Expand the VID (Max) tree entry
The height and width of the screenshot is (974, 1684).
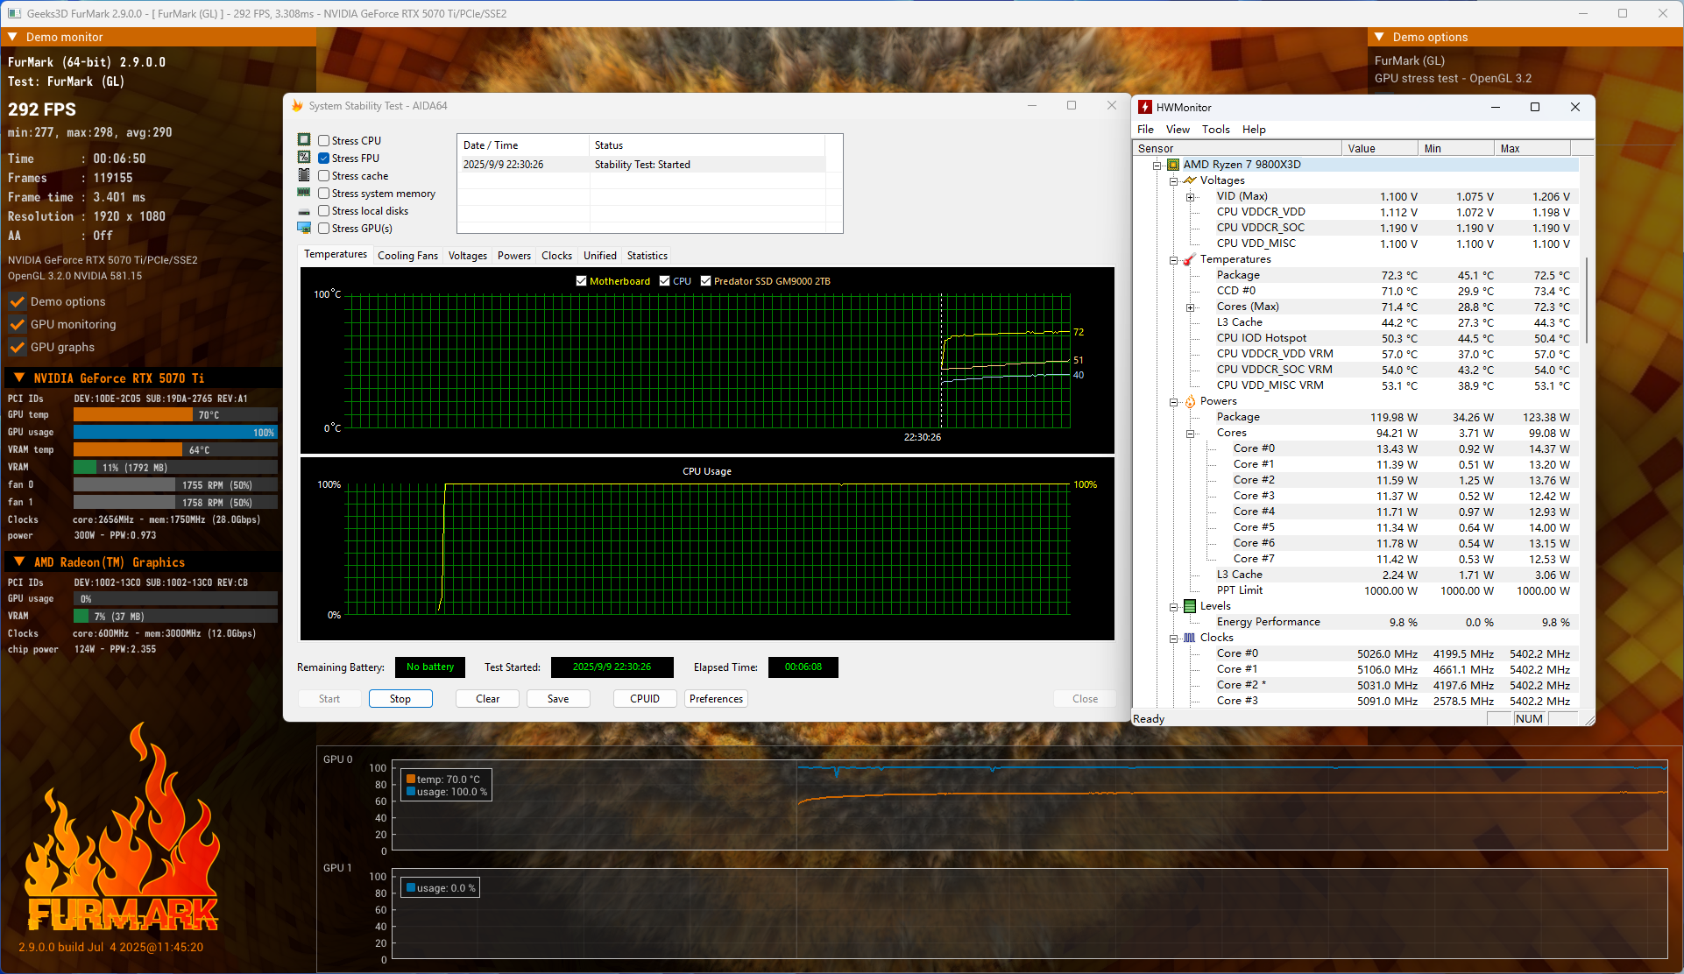point(1190,196)
